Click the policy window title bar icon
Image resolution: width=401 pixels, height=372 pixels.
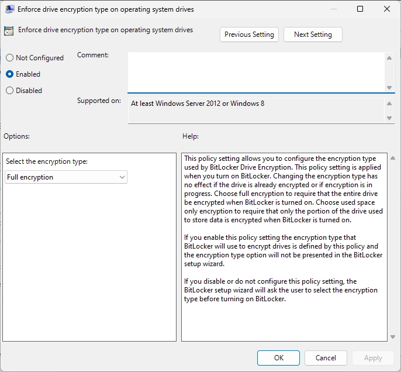point(9,9)
